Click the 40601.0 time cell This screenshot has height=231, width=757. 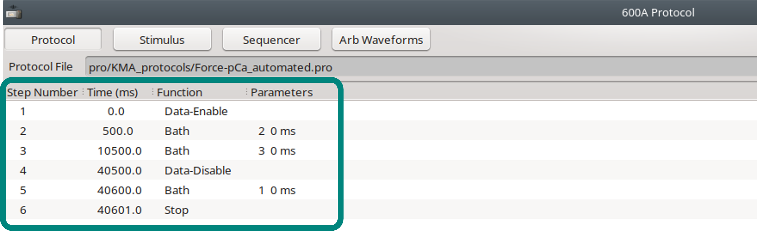pos(119,210)
